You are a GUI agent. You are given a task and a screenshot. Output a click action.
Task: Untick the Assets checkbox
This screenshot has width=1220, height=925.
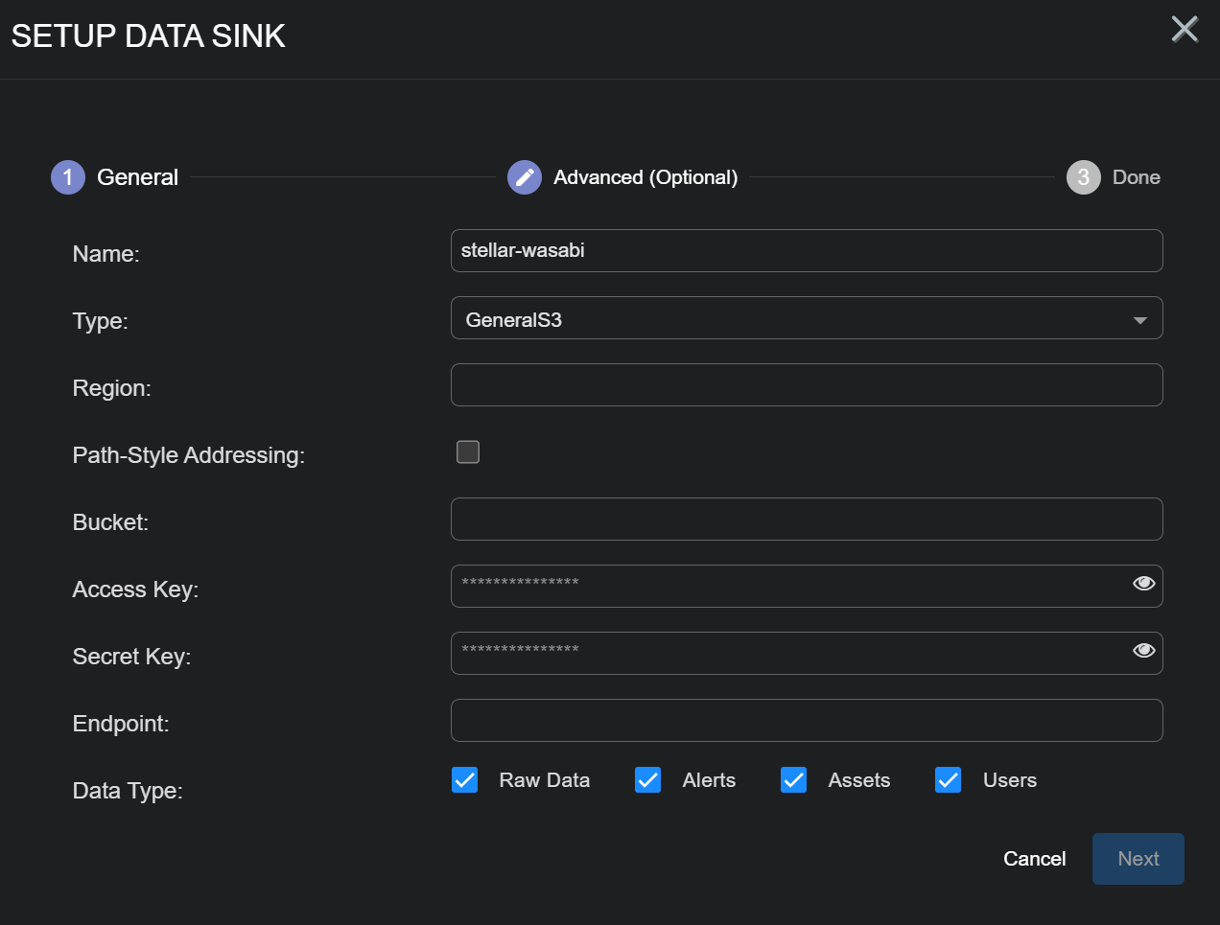click(x=794, y=780)
